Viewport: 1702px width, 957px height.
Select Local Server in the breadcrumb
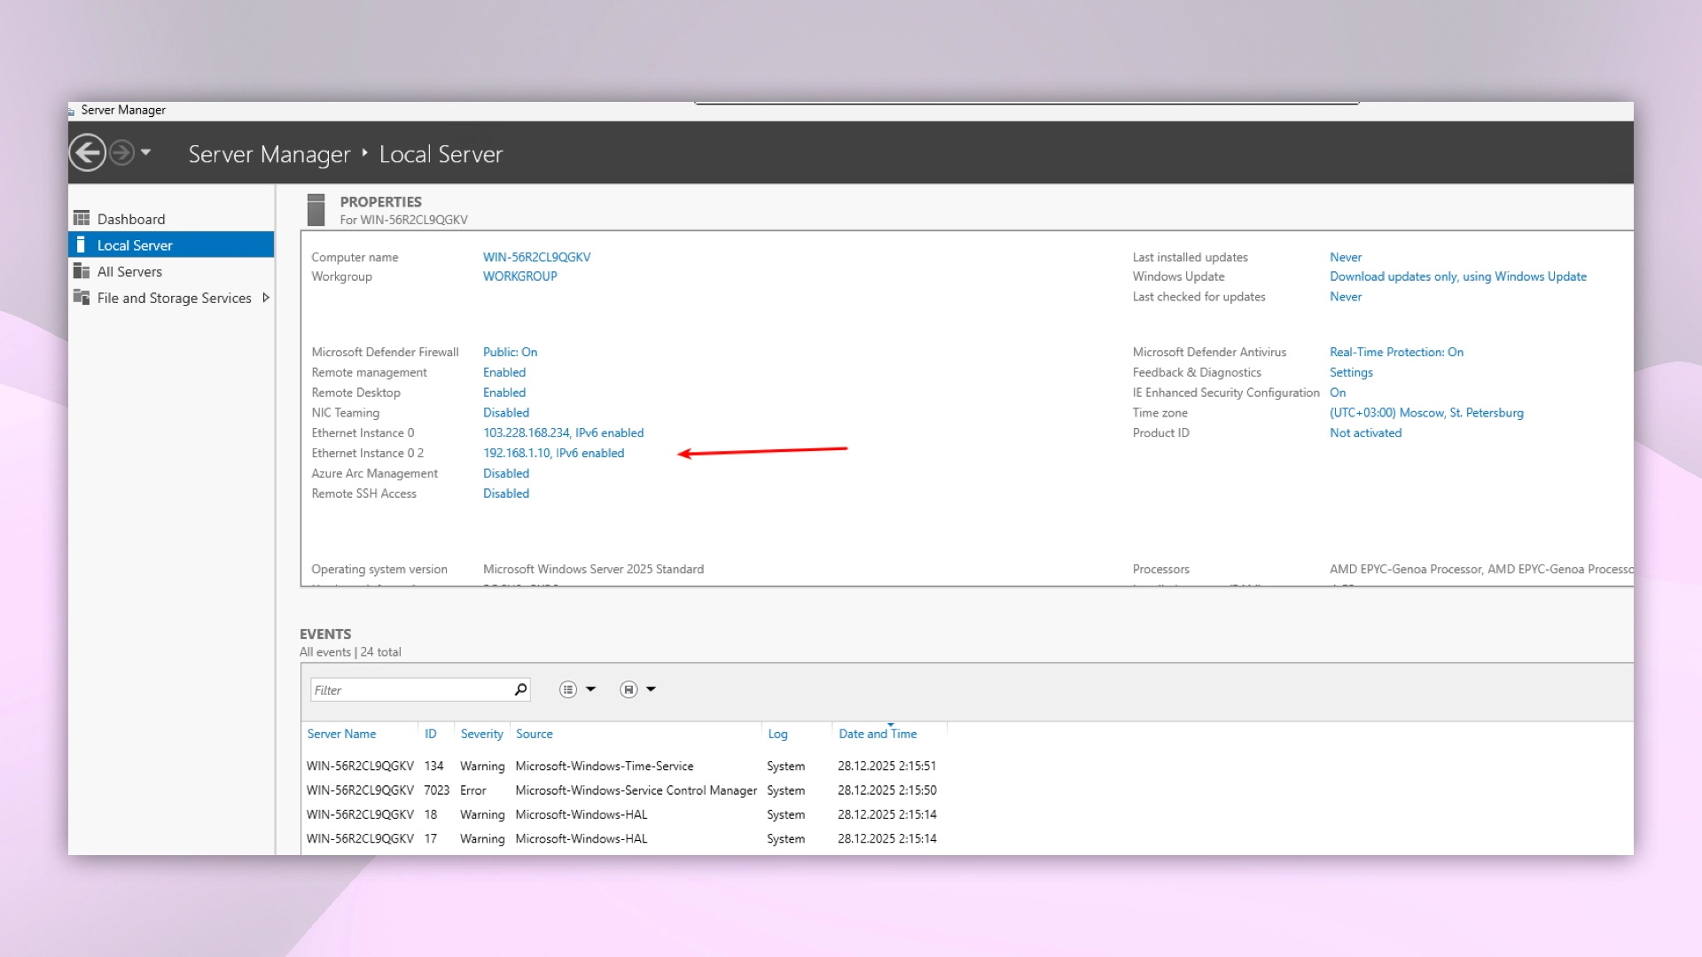click(x=441, y=153)
